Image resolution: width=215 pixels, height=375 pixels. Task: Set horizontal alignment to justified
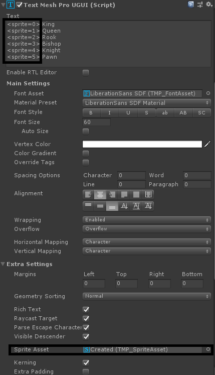pos(124,195)
